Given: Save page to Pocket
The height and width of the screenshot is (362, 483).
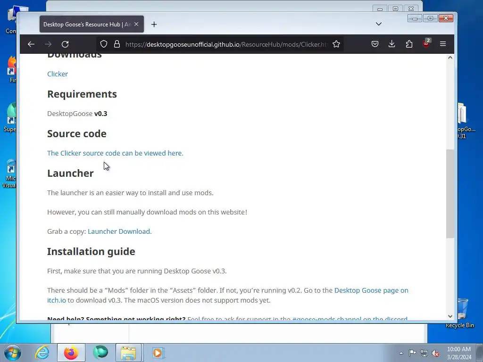Looking at the screenshot, I should click(375, 44).
